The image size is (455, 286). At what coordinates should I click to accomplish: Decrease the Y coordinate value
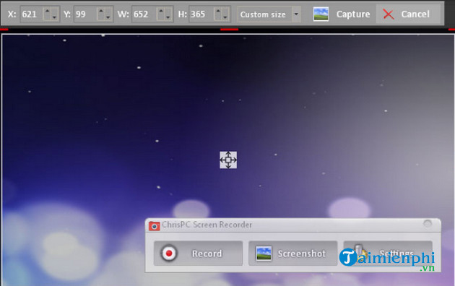108,17
